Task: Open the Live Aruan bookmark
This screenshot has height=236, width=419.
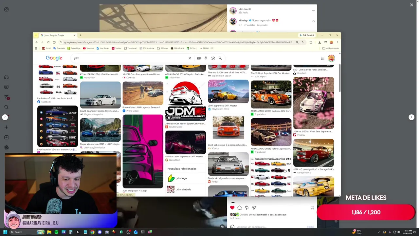Action: (x=102, y=48)
